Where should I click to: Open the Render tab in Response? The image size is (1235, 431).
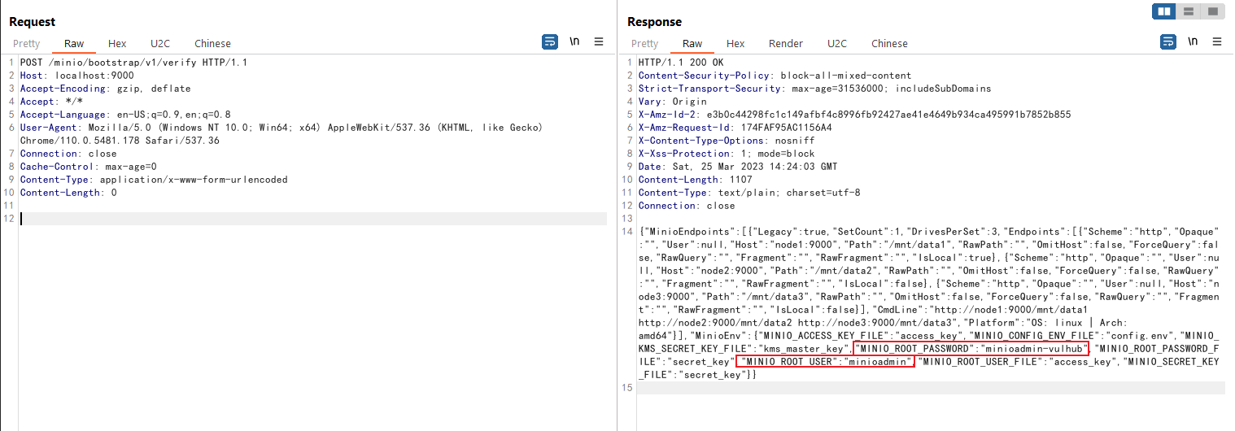(786, 44)
